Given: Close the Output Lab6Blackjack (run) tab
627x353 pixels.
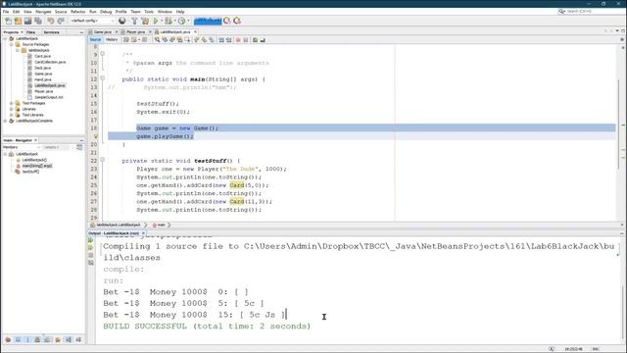Looking at the screenshot, I should 143,233.
